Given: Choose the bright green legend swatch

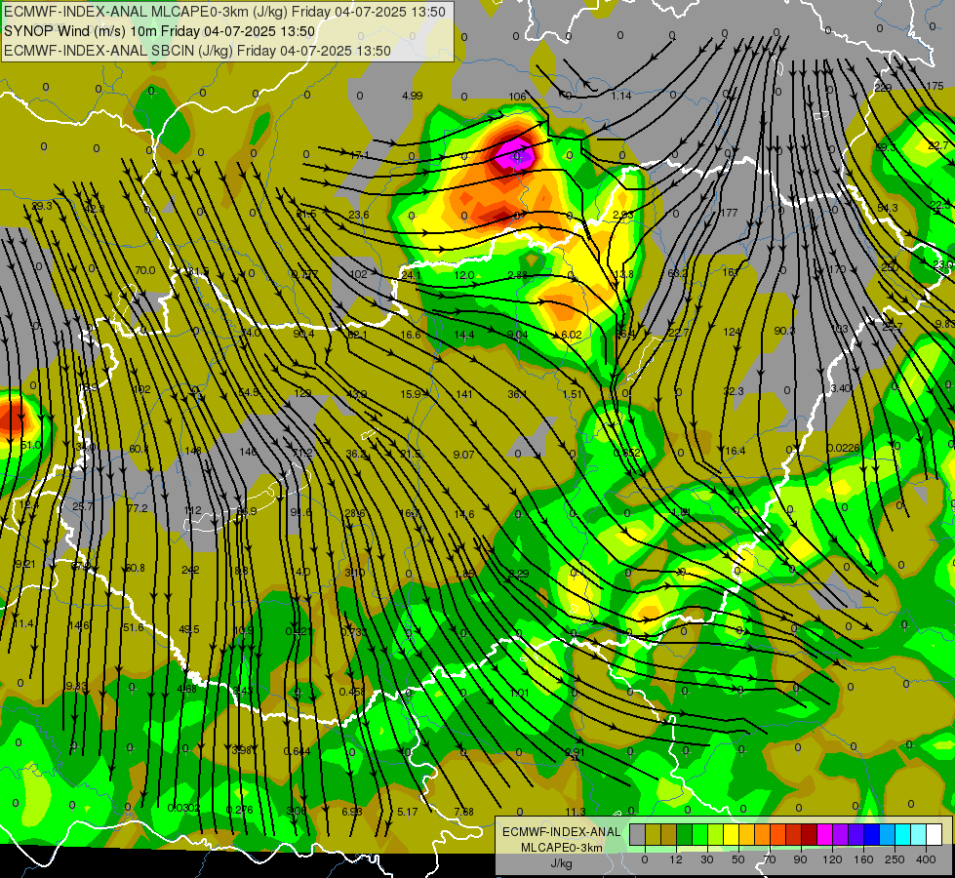Looking at the screenshot, I should [x=699, y=834].
